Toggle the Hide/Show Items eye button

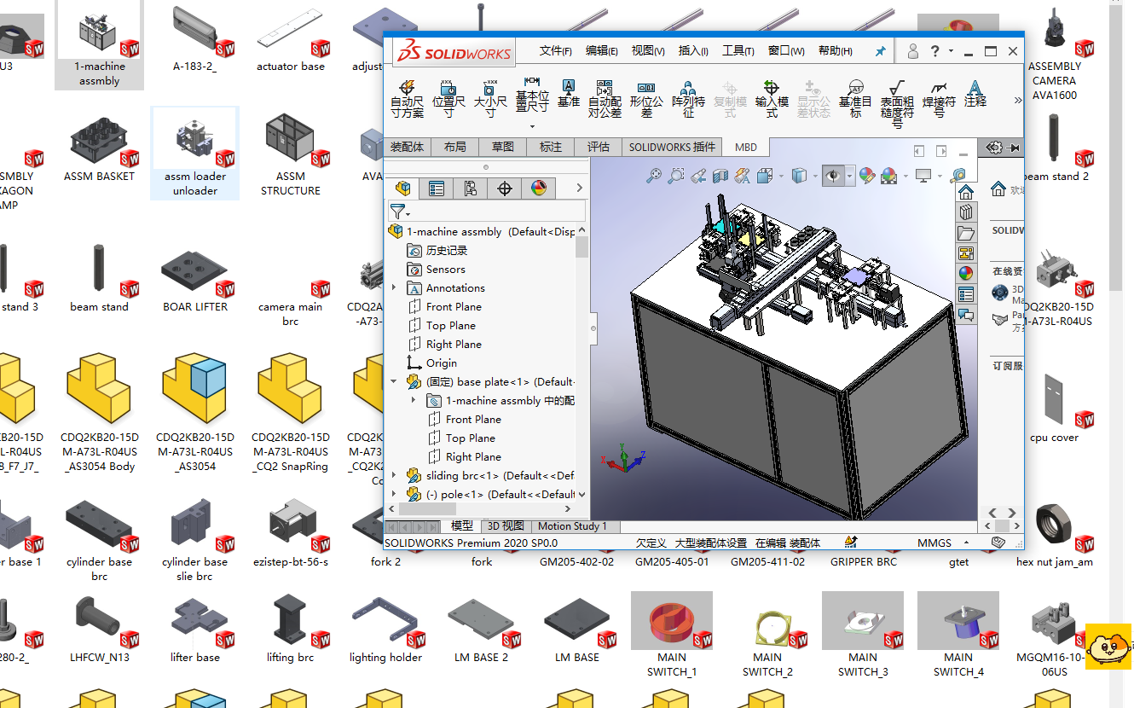[x=833, y=176]
